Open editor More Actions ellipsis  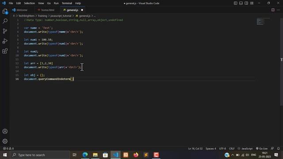278,10
